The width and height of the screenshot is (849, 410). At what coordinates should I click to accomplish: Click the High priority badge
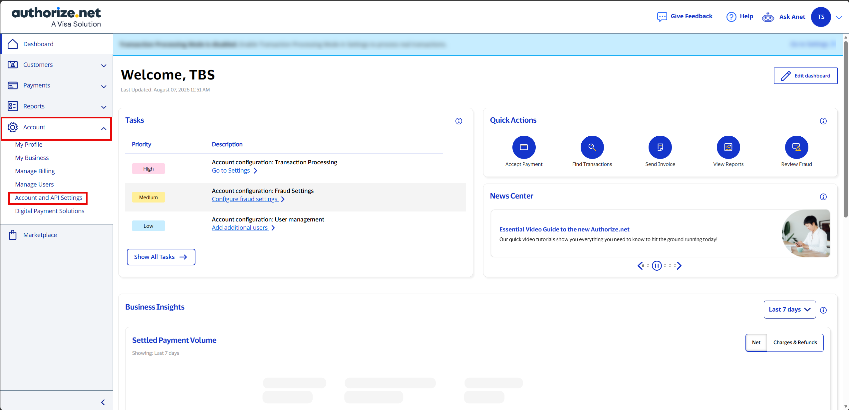coord(148,169)
